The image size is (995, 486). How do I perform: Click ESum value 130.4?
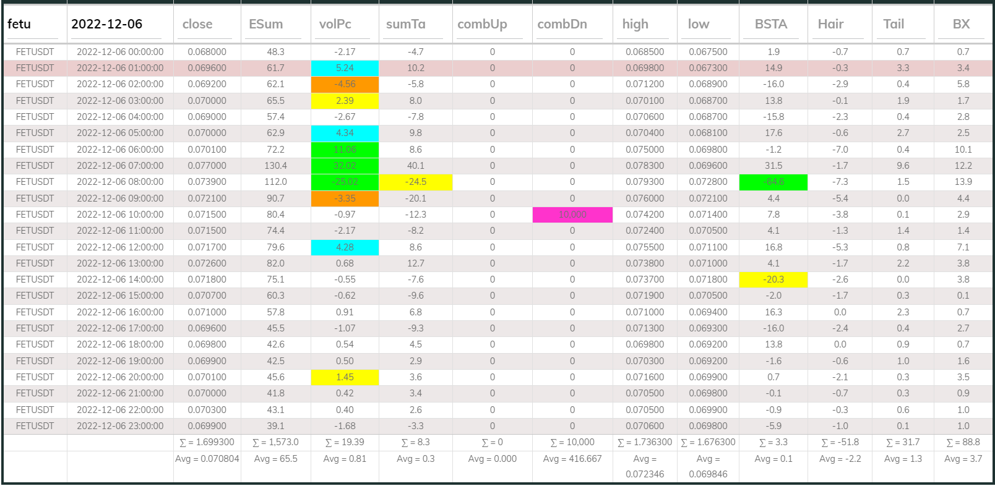click(x=275, y=166)
